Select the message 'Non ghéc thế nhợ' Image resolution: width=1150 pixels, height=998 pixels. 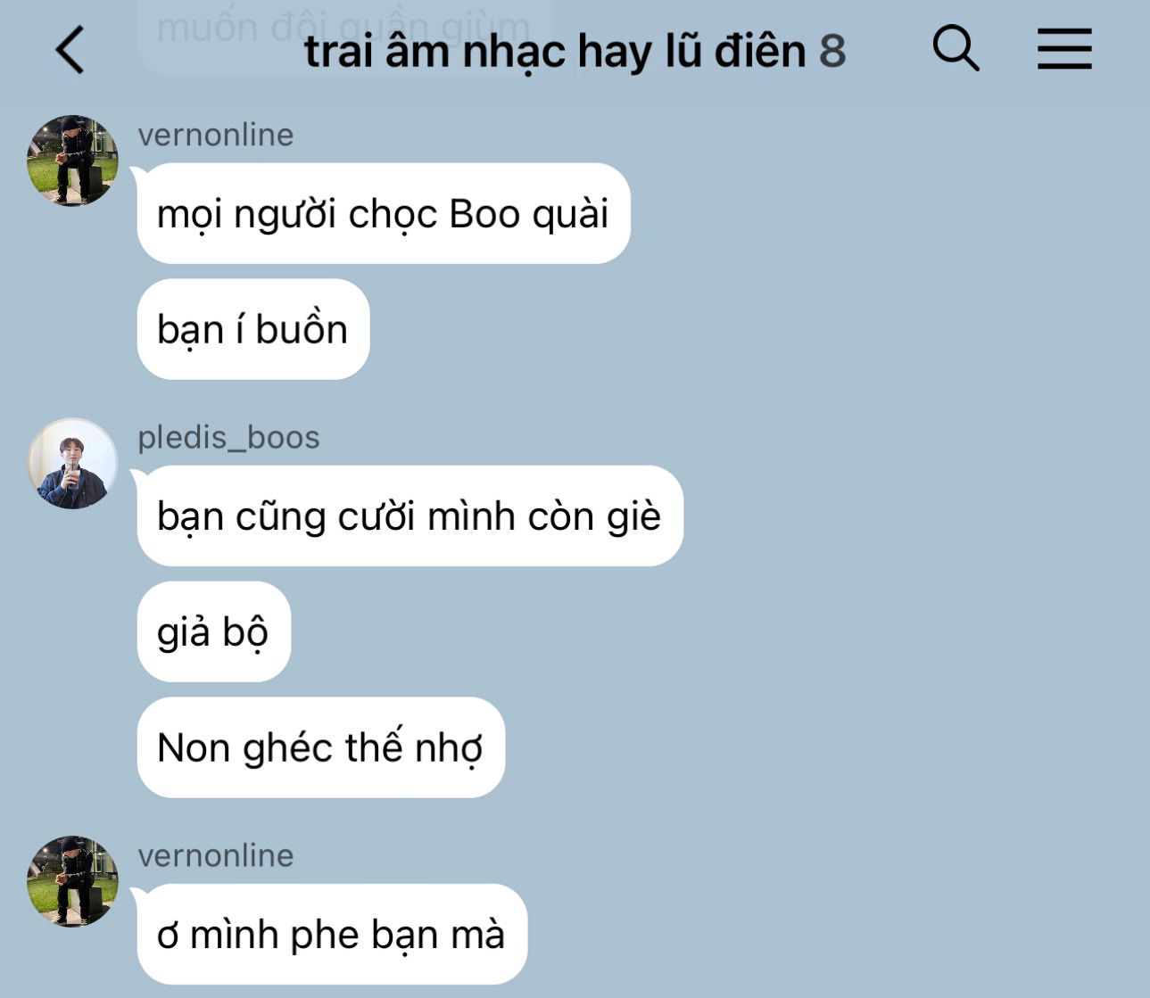pyautogui.click(x=321, y=747)
